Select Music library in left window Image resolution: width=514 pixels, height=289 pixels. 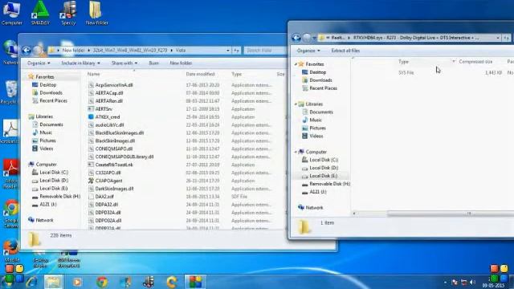(46, 132)
